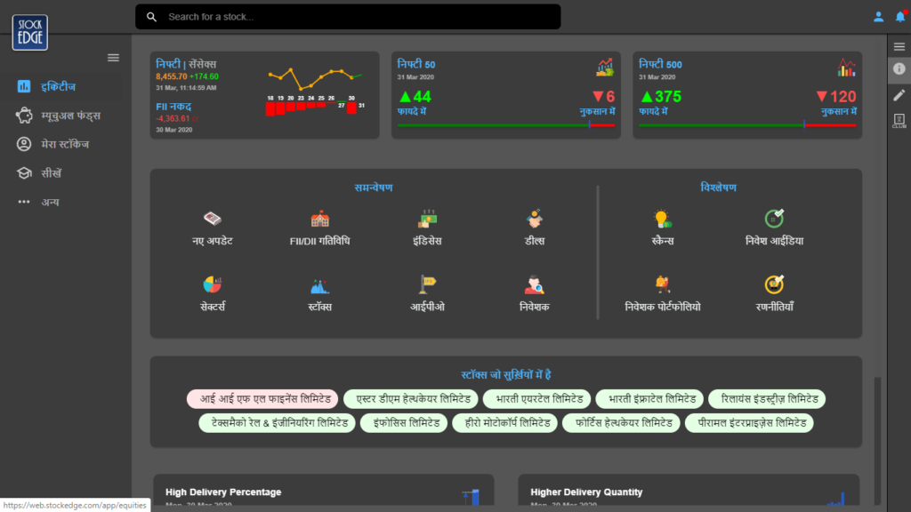Viewport: 911px width, 512px height.
Task: Open the नए अपडेट icon
Action: (x=212, y=219)
